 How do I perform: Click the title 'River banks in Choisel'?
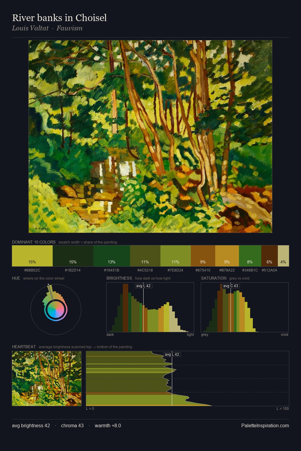coord(59,18)
